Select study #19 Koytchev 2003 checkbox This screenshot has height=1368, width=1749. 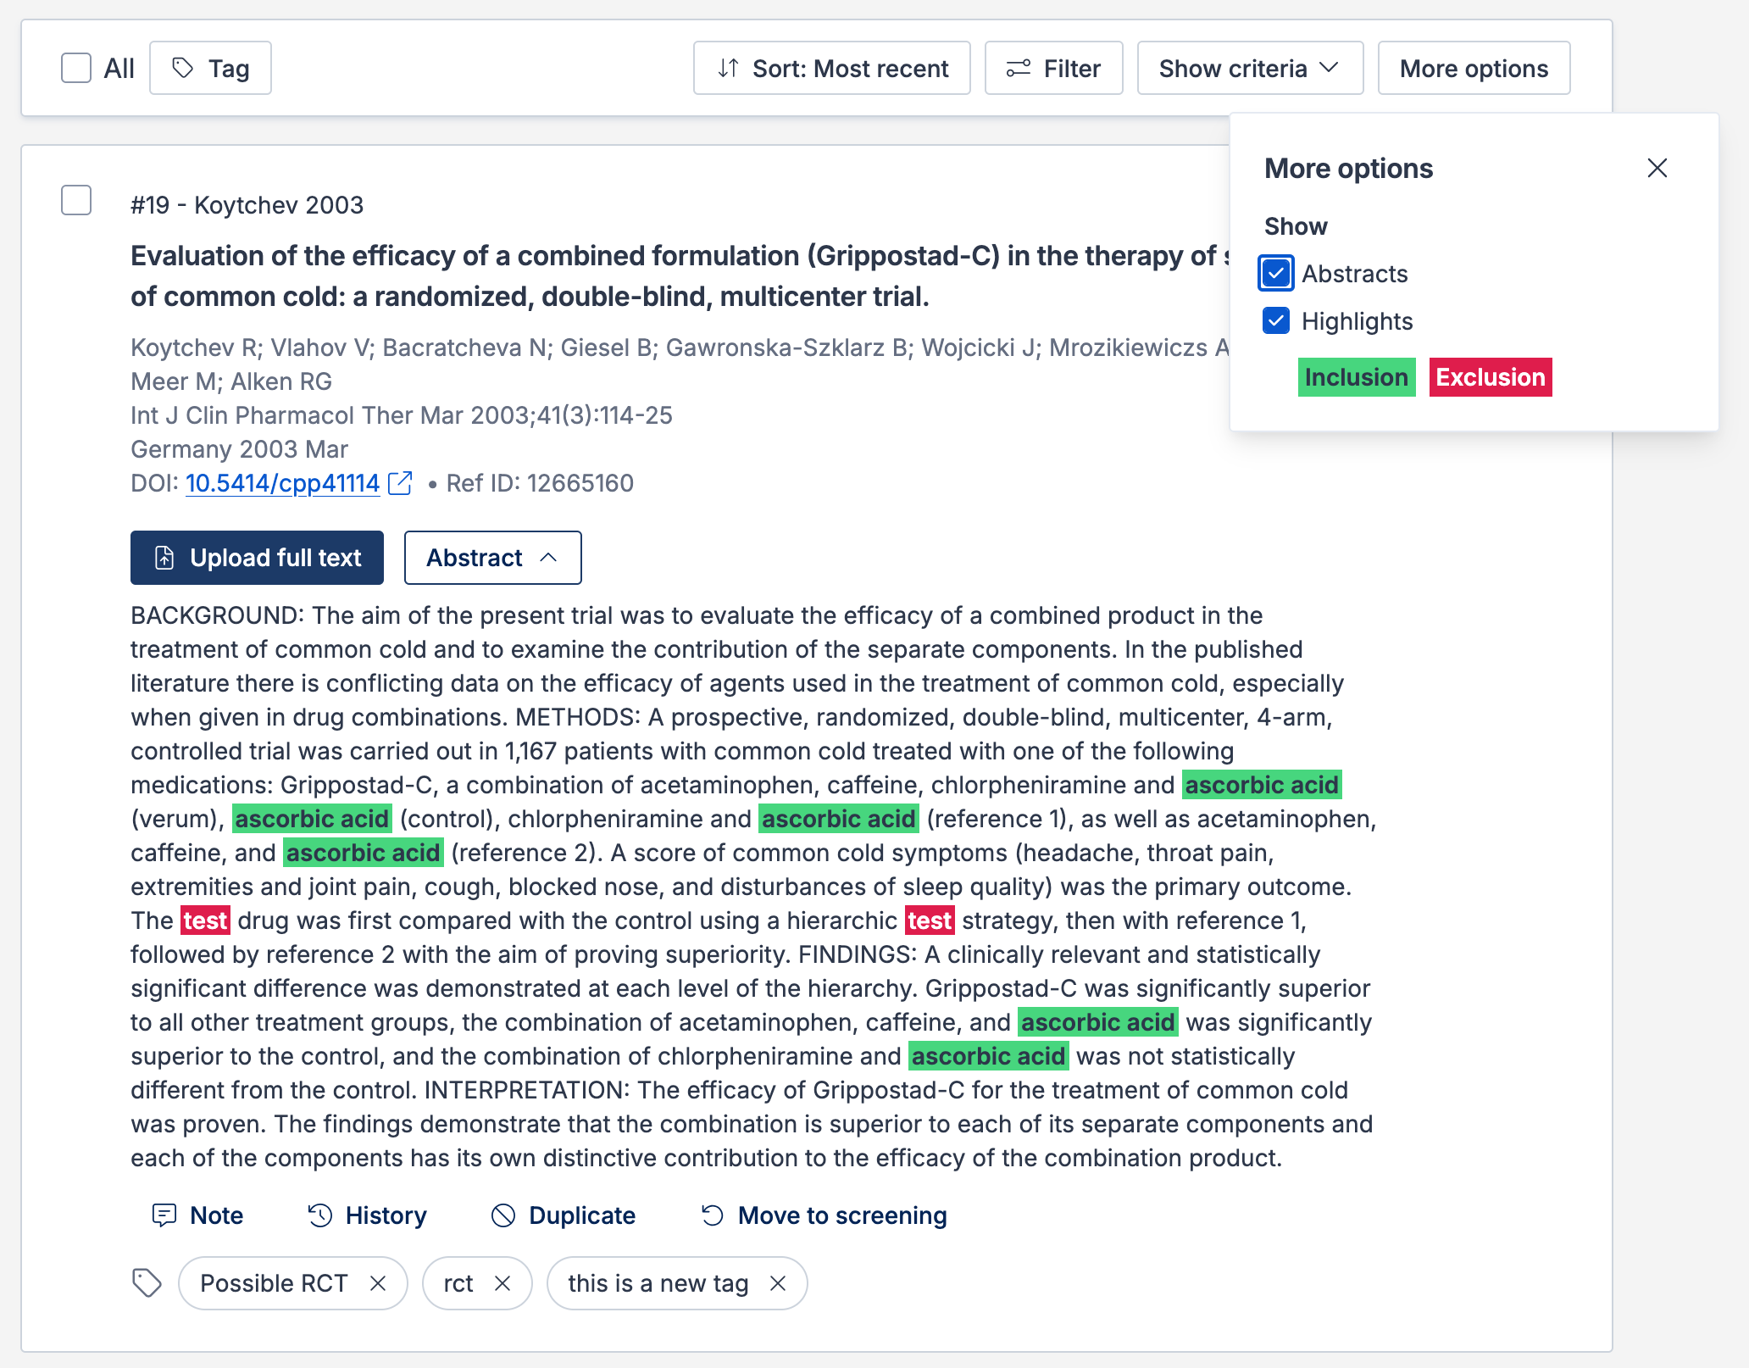(x=76, y=201)
